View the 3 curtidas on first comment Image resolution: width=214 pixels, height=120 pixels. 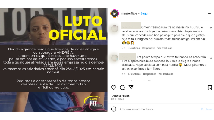134,48
